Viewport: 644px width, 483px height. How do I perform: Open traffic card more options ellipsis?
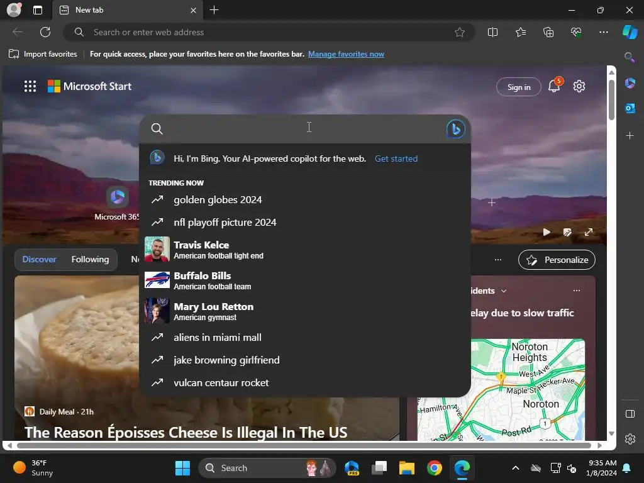pyautogui.click(x=577, y=291)
